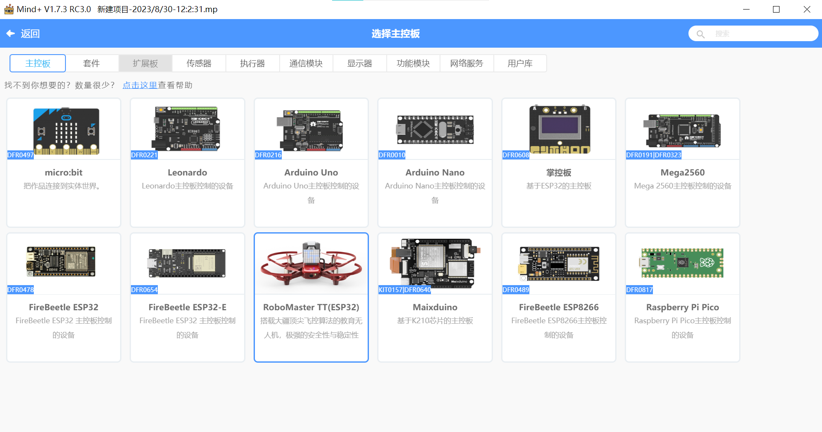Click the Mind+ app logo icon
Viewport: 822px width, 432px height.
click(x=9, y=9)
